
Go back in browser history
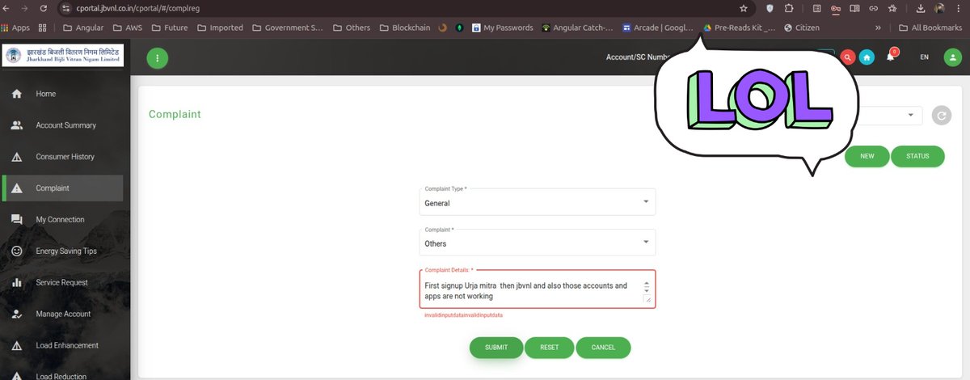[6, 8]
